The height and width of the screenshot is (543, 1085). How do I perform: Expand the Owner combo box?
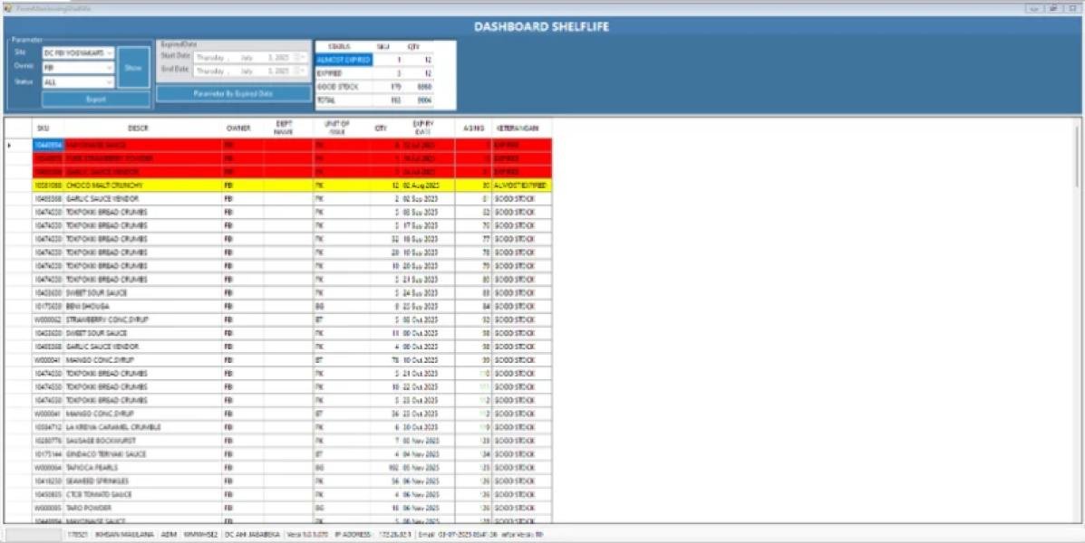(x=110, y=68)
